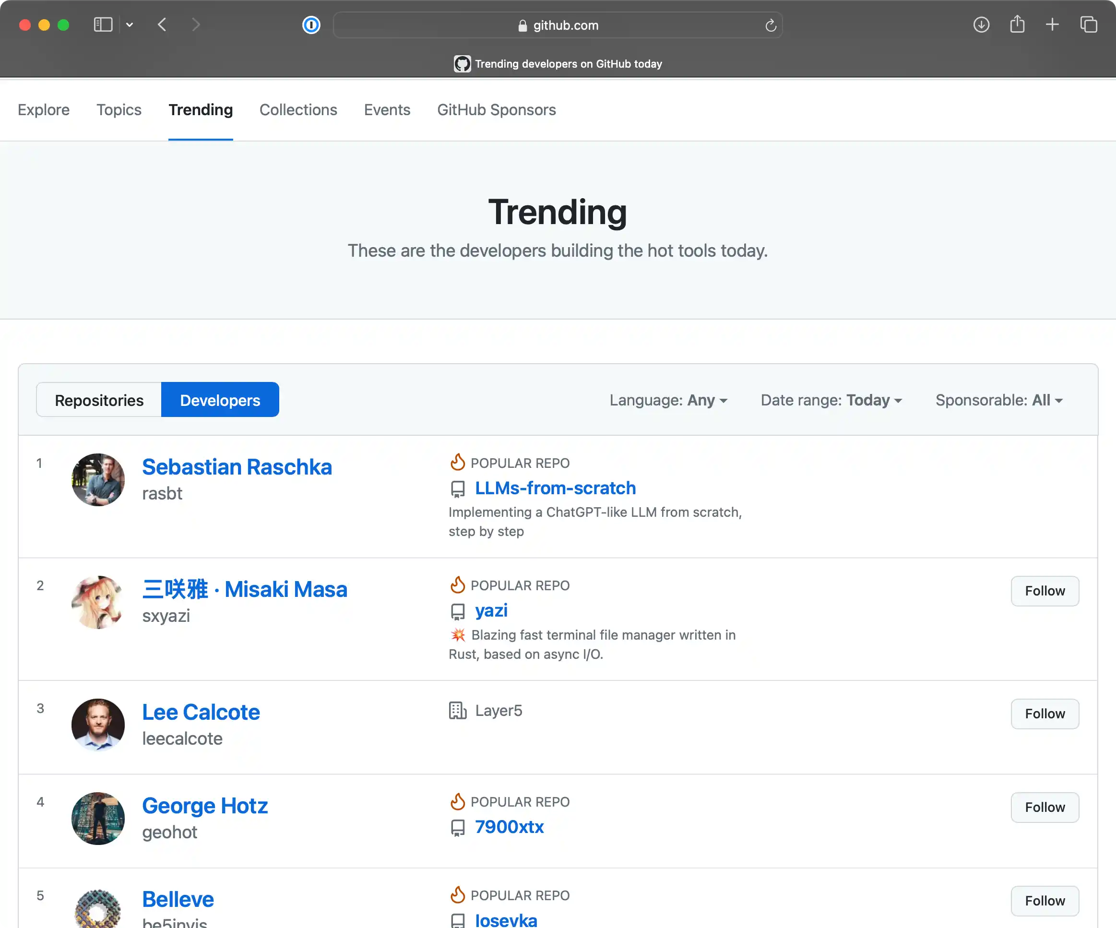Image resolution: width=1116 pixels, height=928 pixels.
Task: Click the flame icon in Belleve's row
Action: 458,894
